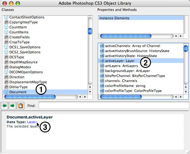Select the CopyrightedType class
This screenshot has height=154, width=190.
point(23,22)
